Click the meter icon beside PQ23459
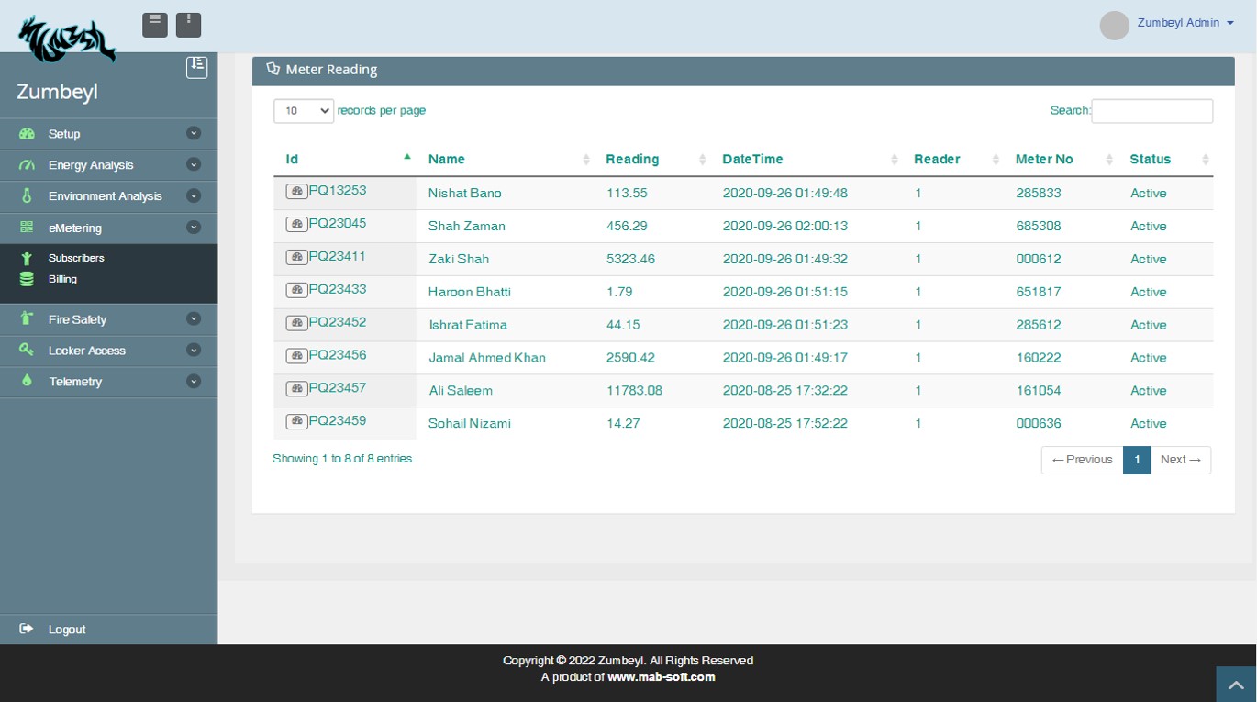Viewport: 1257px width, 702px height. (x=296, y=422)
